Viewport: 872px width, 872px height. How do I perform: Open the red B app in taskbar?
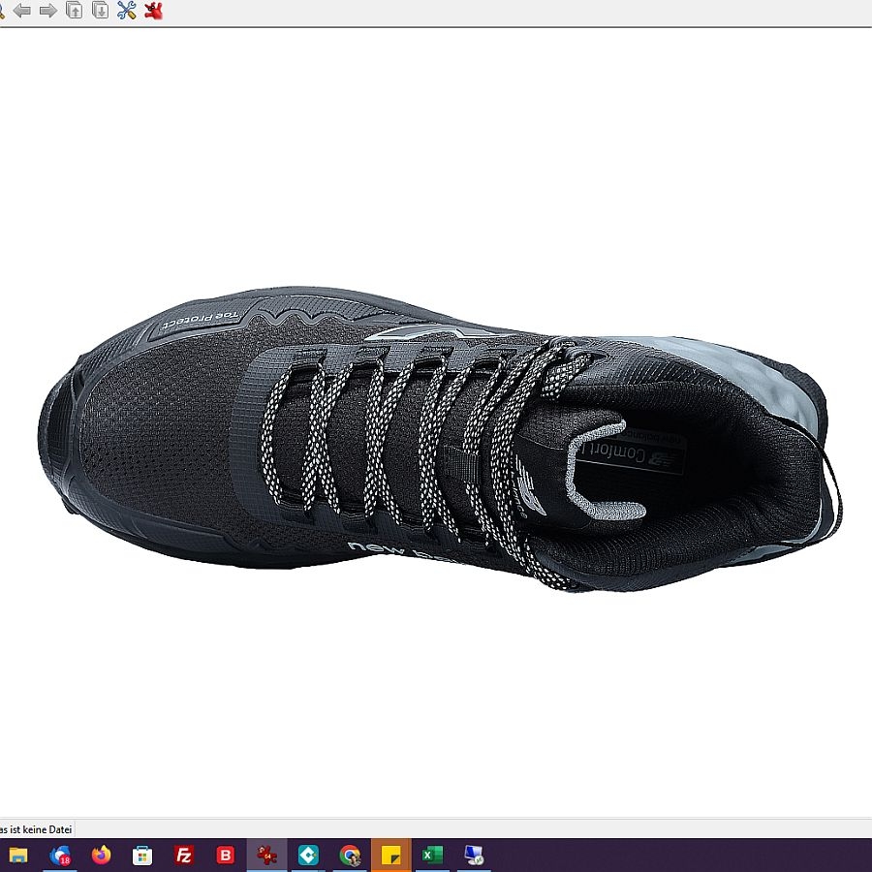pyautogui.click(x=226, y=855)
